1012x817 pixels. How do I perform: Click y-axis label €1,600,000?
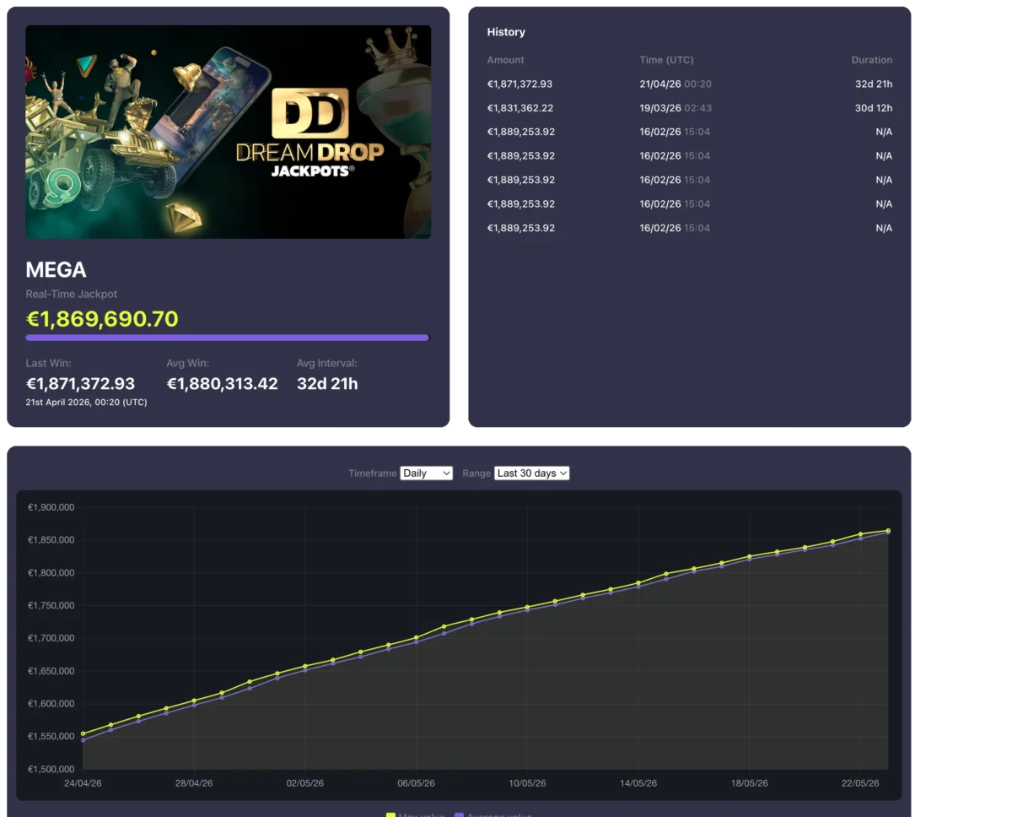click(51, 704)
